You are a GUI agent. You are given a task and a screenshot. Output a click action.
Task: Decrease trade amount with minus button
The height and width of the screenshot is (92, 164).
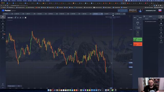pyautogui.click(x=135, y=25)
